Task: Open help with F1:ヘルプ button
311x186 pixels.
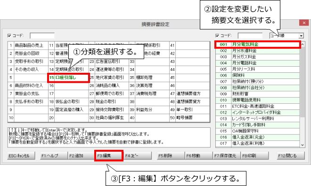Action: point(54,155)
